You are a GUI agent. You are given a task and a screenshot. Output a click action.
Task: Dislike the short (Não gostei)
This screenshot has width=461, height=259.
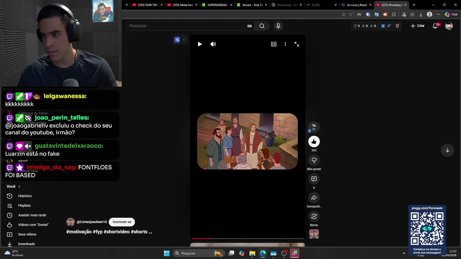tap(314, 160)
